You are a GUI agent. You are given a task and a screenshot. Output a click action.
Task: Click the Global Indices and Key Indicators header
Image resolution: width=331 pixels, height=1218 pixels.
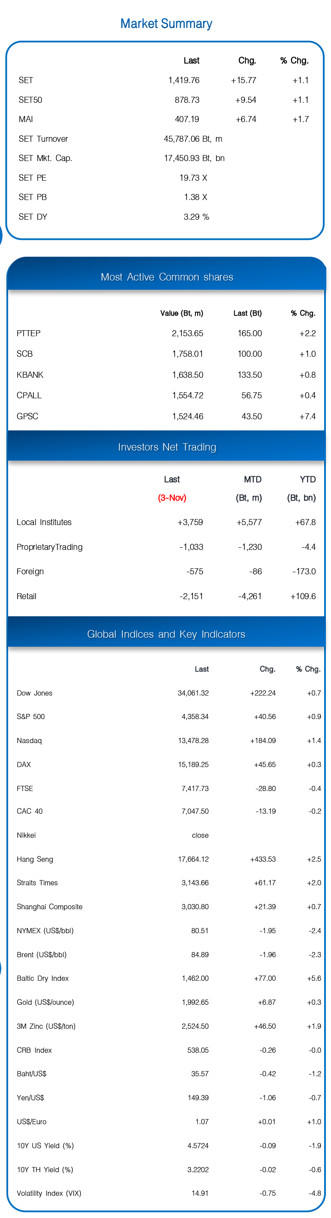[x=166, y=634]
